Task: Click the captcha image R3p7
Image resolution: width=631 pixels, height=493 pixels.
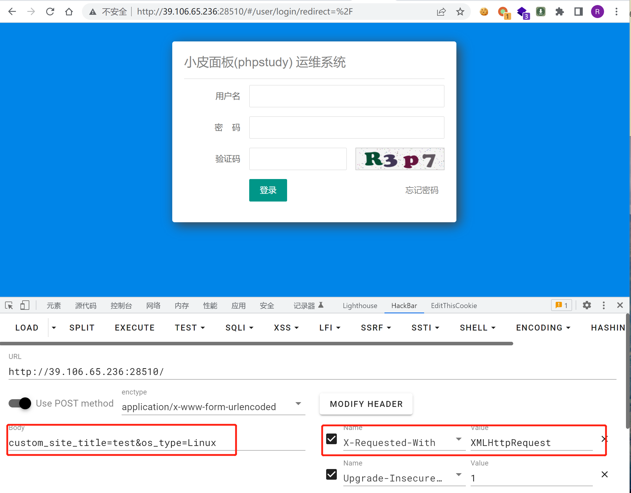Action: [x=400, y=159]
